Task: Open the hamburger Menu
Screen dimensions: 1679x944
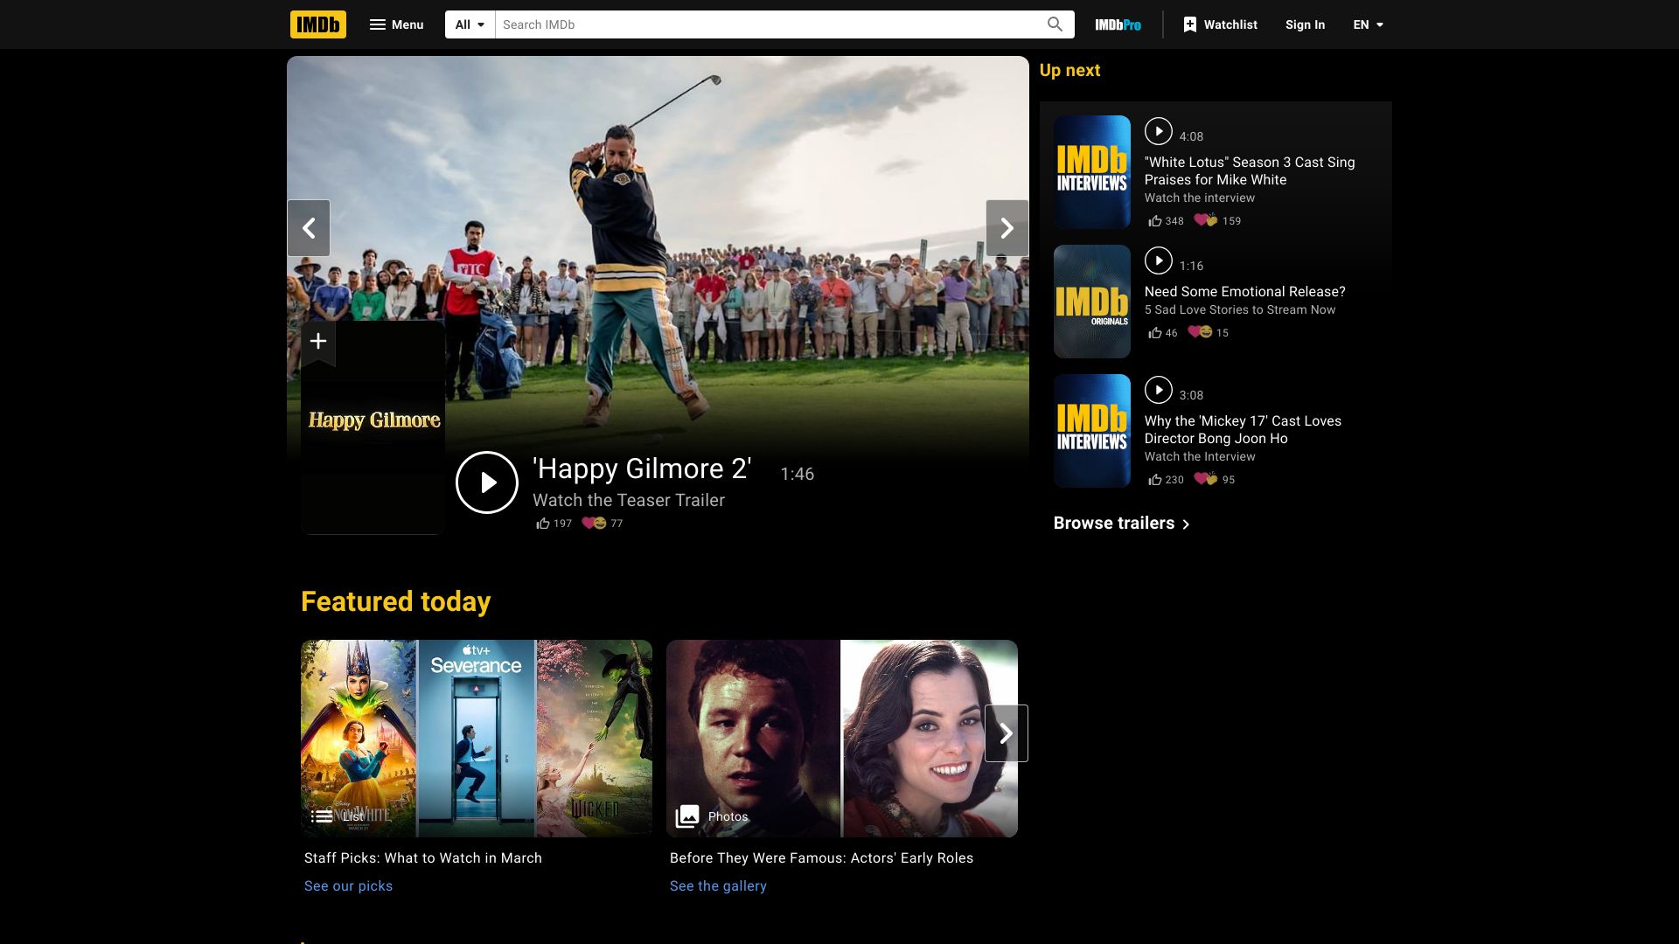Action: pyautogui.click(x=396, y=24)
